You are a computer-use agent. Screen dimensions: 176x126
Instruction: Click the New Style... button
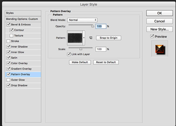coord(160,29)
